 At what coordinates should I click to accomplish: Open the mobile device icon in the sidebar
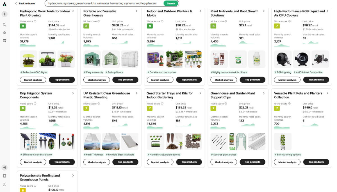[x=4, y=176]
